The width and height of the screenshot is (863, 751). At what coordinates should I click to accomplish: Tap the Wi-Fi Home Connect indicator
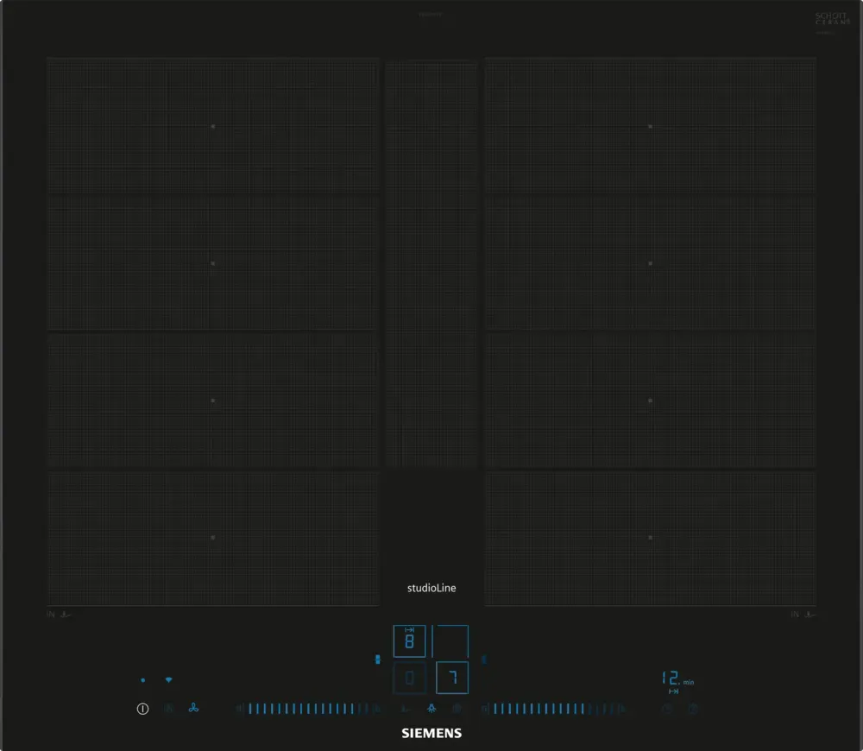click(168, 680)
